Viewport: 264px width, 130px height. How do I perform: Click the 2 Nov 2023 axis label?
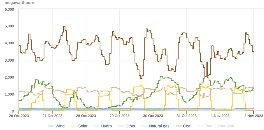[x=253, y=116]
